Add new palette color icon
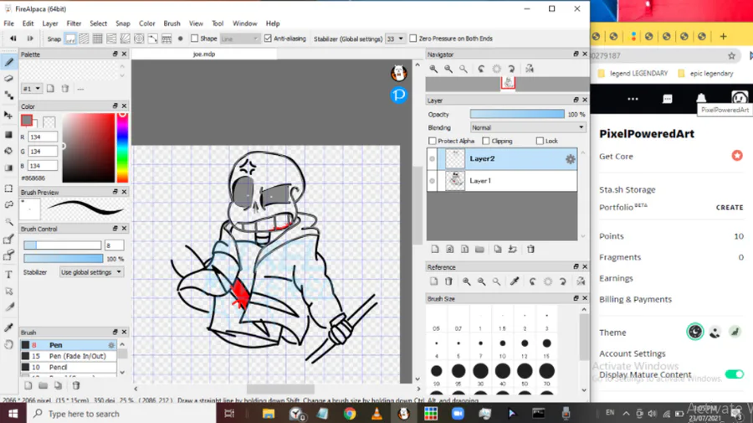This screenshot has height=423, width=753. [x=50, y=89]
